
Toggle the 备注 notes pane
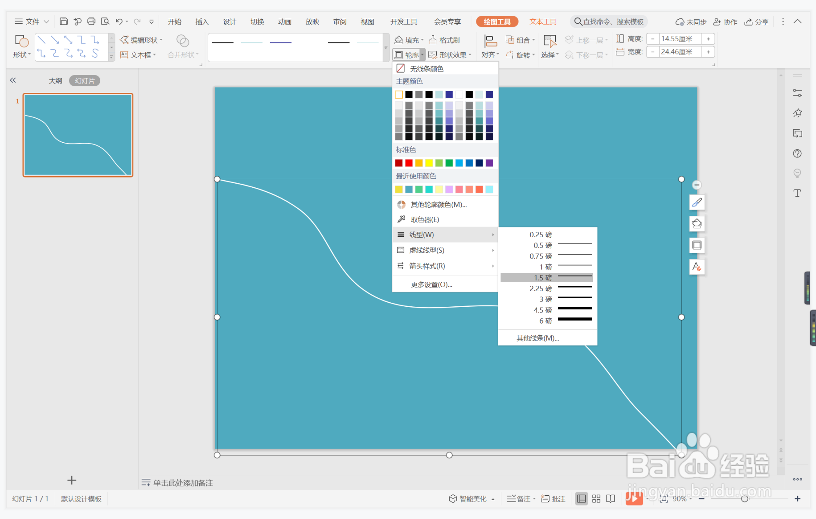tap(518, 499)
